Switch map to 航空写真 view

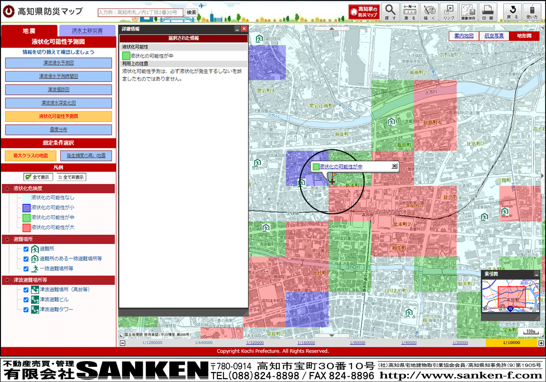(x=494, y=36)
